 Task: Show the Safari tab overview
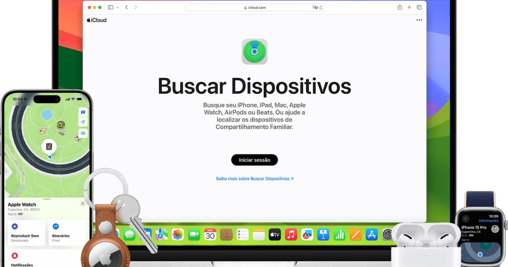[x=419, y=7]
